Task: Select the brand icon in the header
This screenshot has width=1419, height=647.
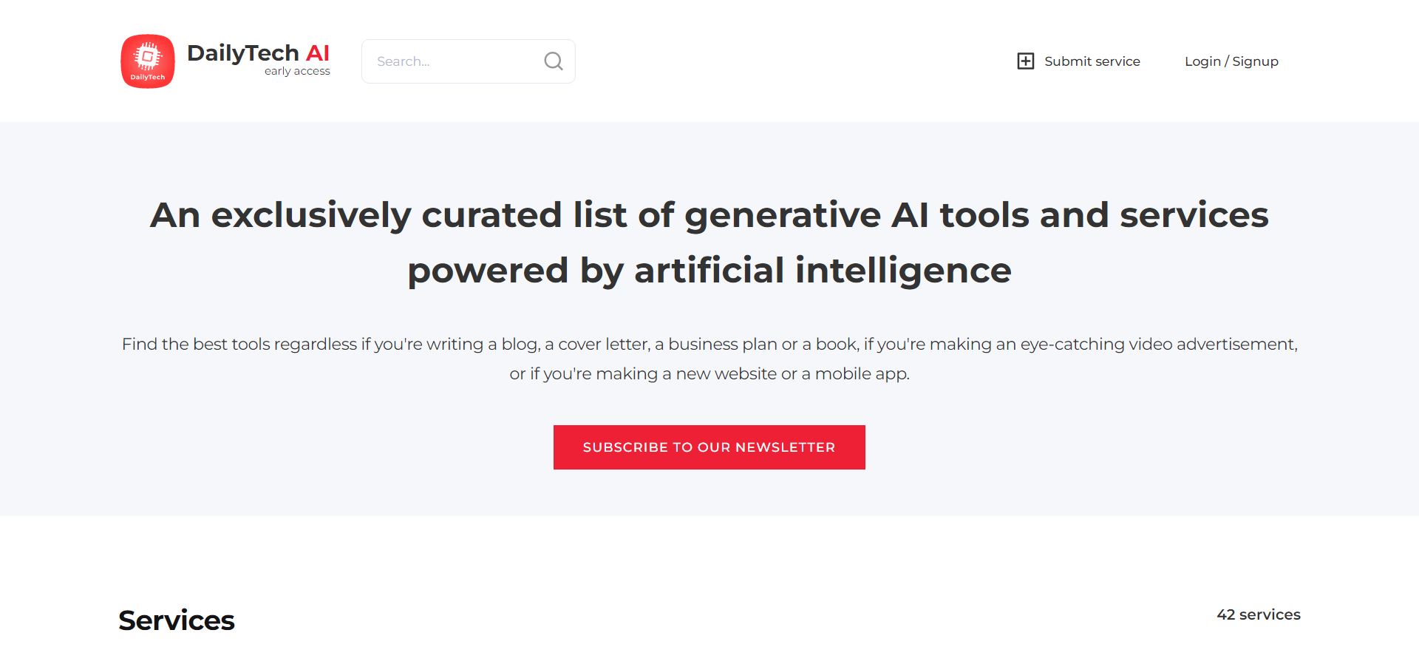Action: pos(147,61)
